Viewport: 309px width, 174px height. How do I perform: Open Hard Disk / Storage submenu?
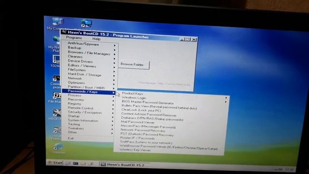[90, 74]
